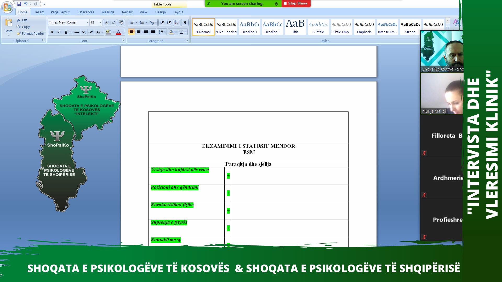This screenshot has height=282, width=502.
Task: Open the Font dialog launcher
Action: 123,40
